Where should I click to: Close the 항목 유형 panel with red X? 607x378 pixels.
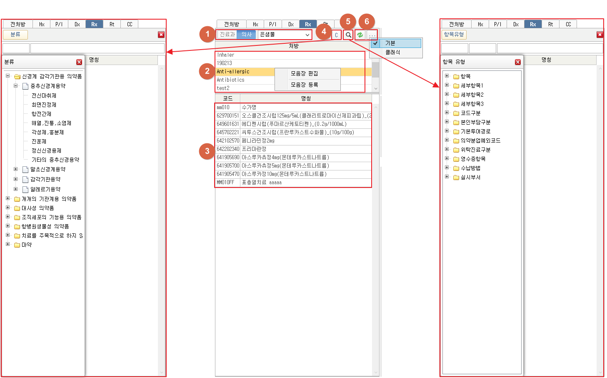pyautogui.click(x=518, y=62)
